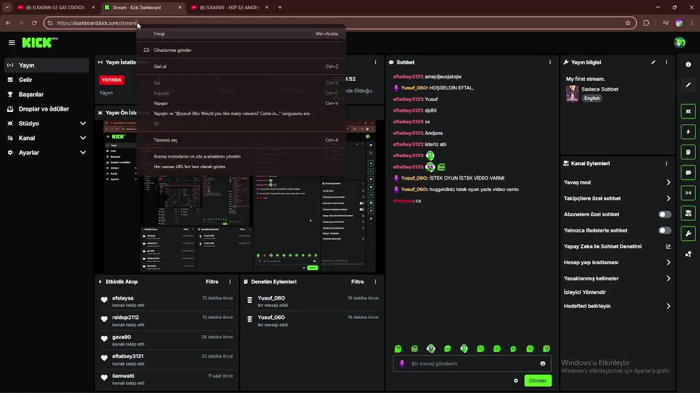The width and height of the screenshot is (700, 393).
Task: Open the hamburger menu beside Kick logo
Action: pos(11,43)
